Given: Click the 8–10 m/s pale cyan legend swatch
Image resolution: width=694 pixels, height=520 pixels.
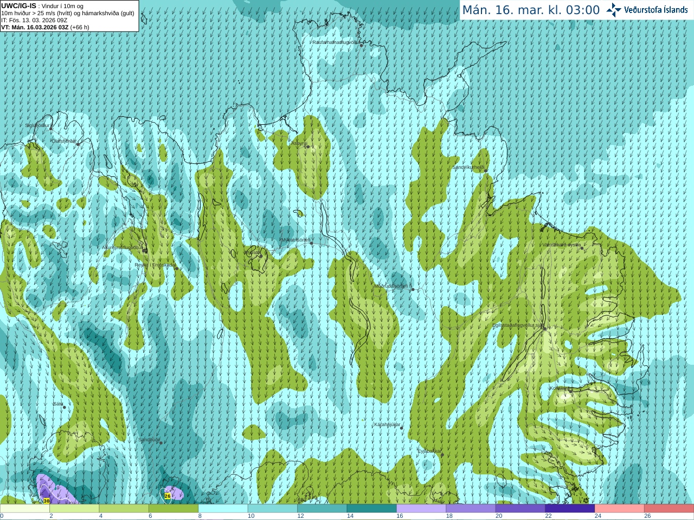Looking at the screenshot, I should [x=223, y=509].
